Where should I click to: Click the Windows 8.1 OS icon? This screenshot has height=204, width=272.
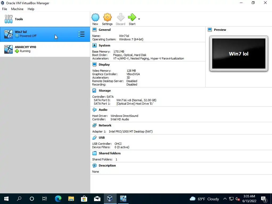click(8, 49)
